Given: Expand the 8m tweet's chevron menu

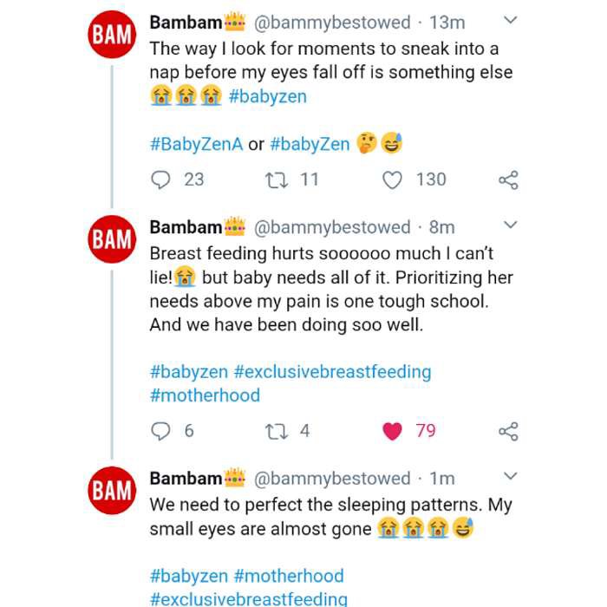Looking at the screenshot, I should point(511,225).
